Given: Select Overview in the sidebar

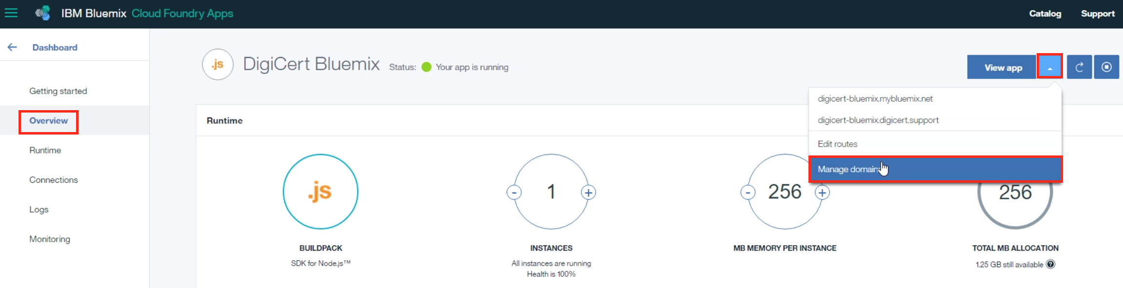Looking at the screenshot, I should [x=48, y=121].
